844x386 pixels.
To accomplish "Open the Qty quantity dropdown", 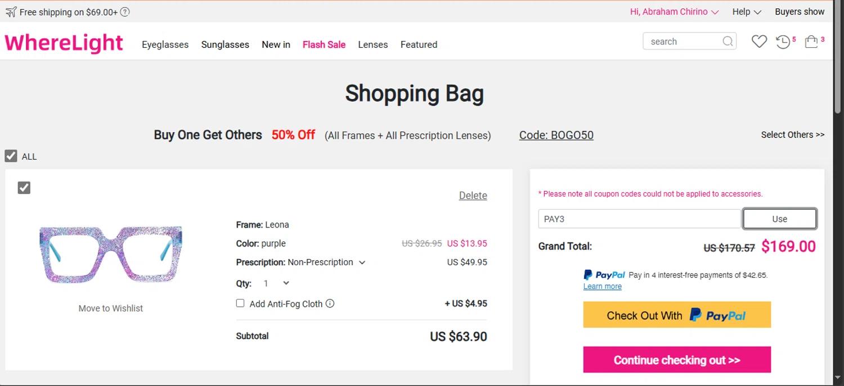I will [x=277, y=283].
